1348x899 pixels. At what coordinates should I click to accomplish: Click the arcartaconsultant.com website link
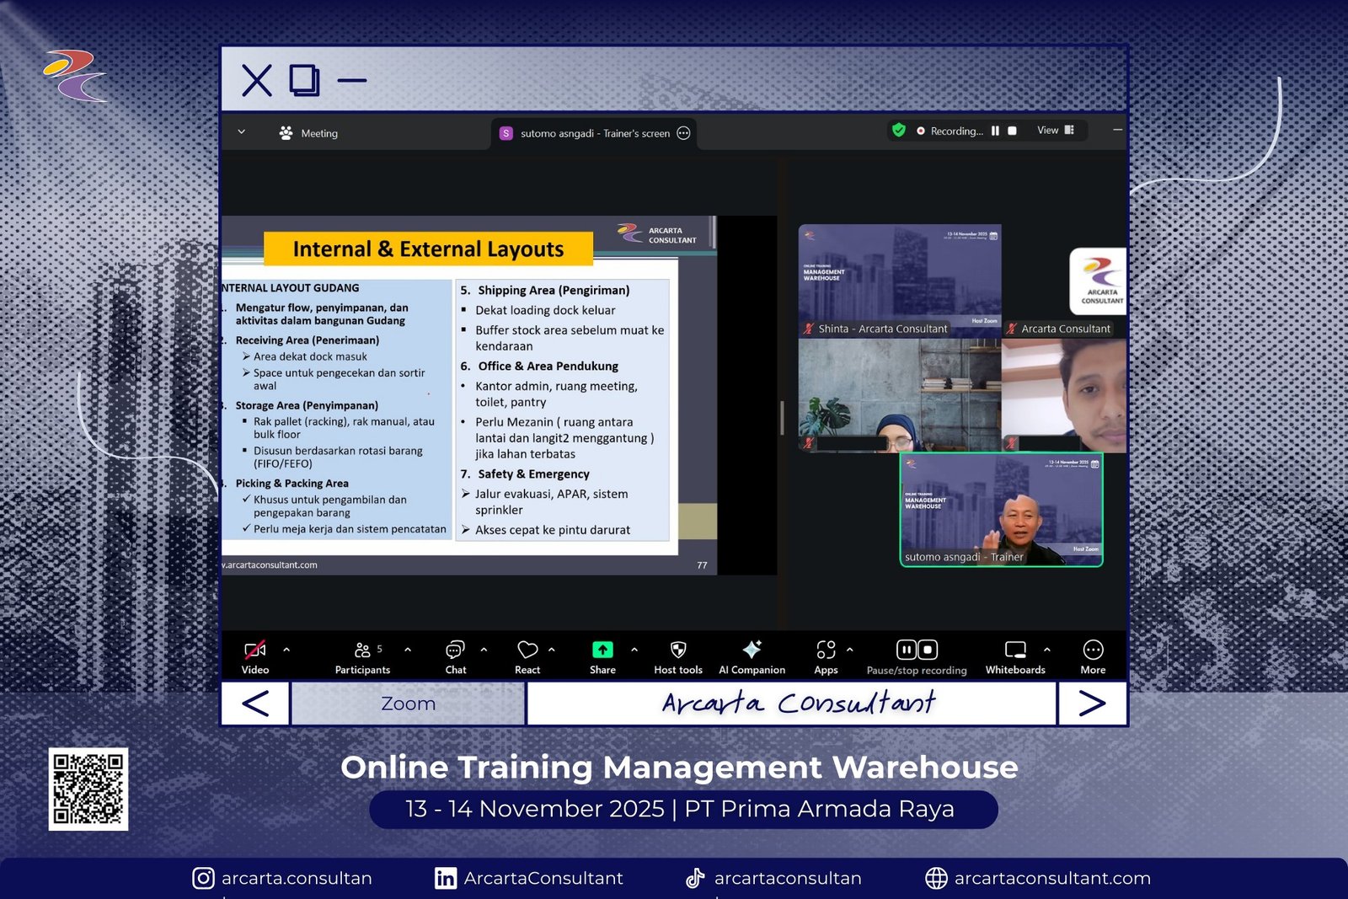[x=1051, y=878]
